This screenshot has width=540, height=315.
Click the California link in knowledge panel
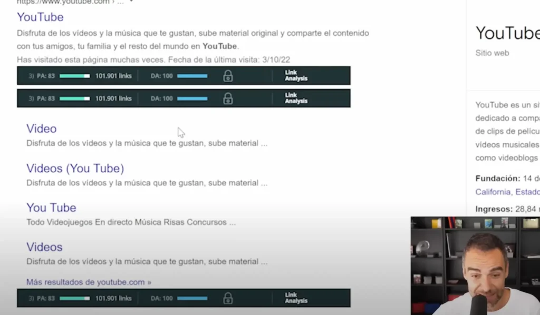point(493,192)
